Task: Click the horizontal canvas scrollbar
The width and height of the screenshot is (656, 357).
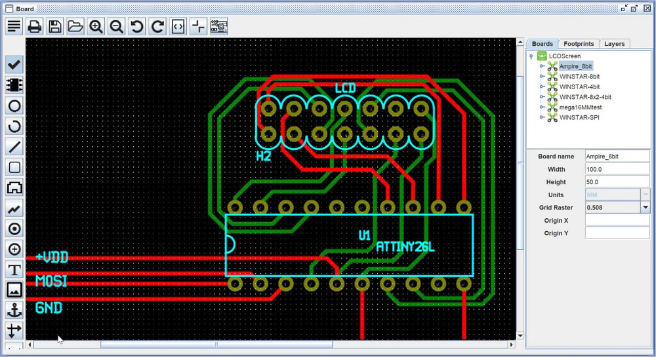Action: coord(216,345)
